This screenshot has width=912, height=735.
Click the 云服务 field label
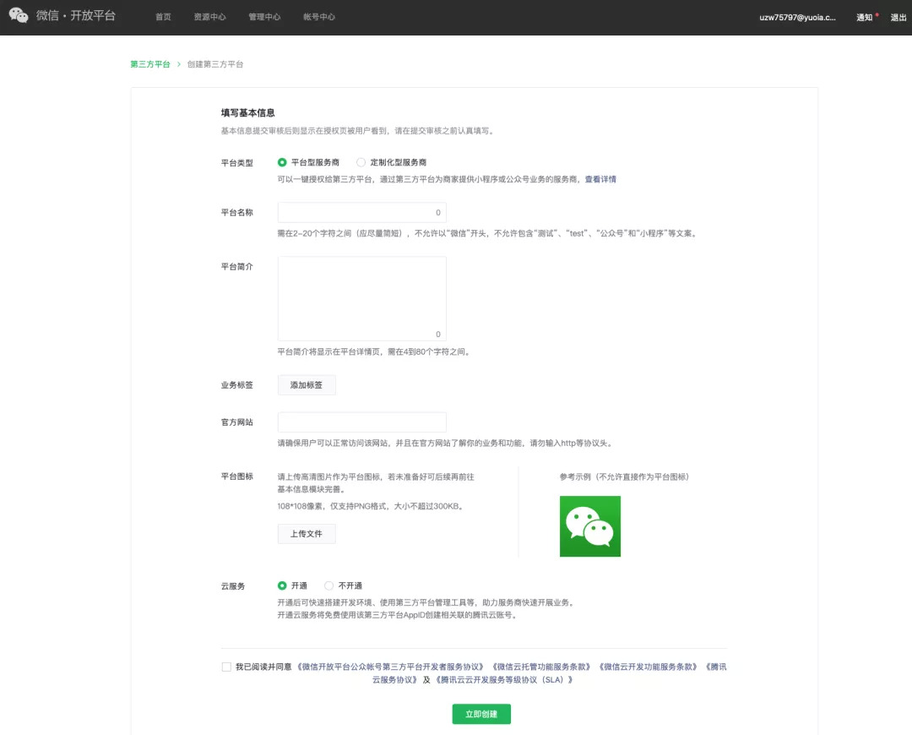click(233, 586)
